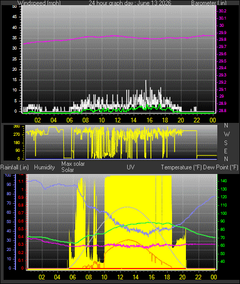The image size is (240, 284).
Task: Click the 'Dew Point (°F)' label
Action: [x=220, y=167]
